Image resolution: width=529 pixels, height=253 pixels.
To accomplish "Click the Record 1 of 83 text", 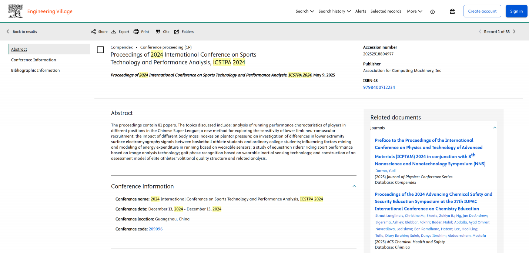I will [x=497, y=32].
